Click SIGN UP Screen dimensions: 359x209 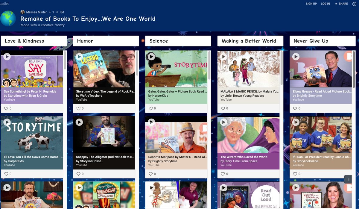[x=311, y=4]
